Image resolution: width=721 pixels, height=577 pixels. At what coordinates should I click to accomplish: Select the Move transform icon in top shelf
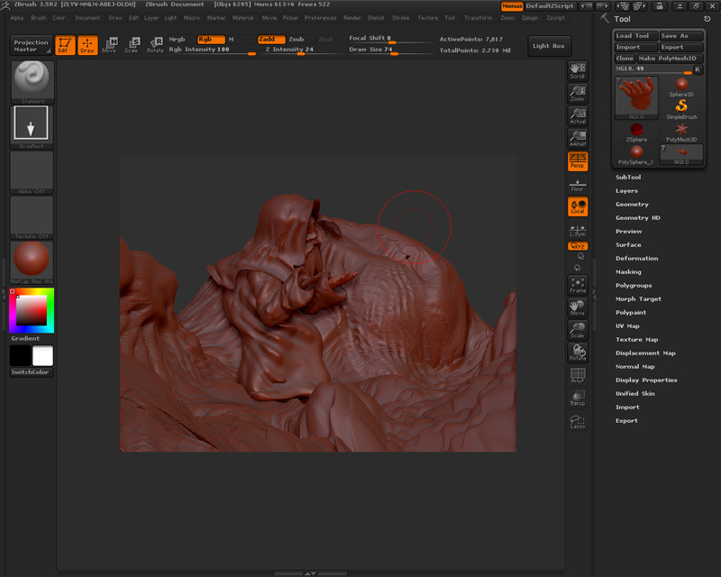(109, 44)
